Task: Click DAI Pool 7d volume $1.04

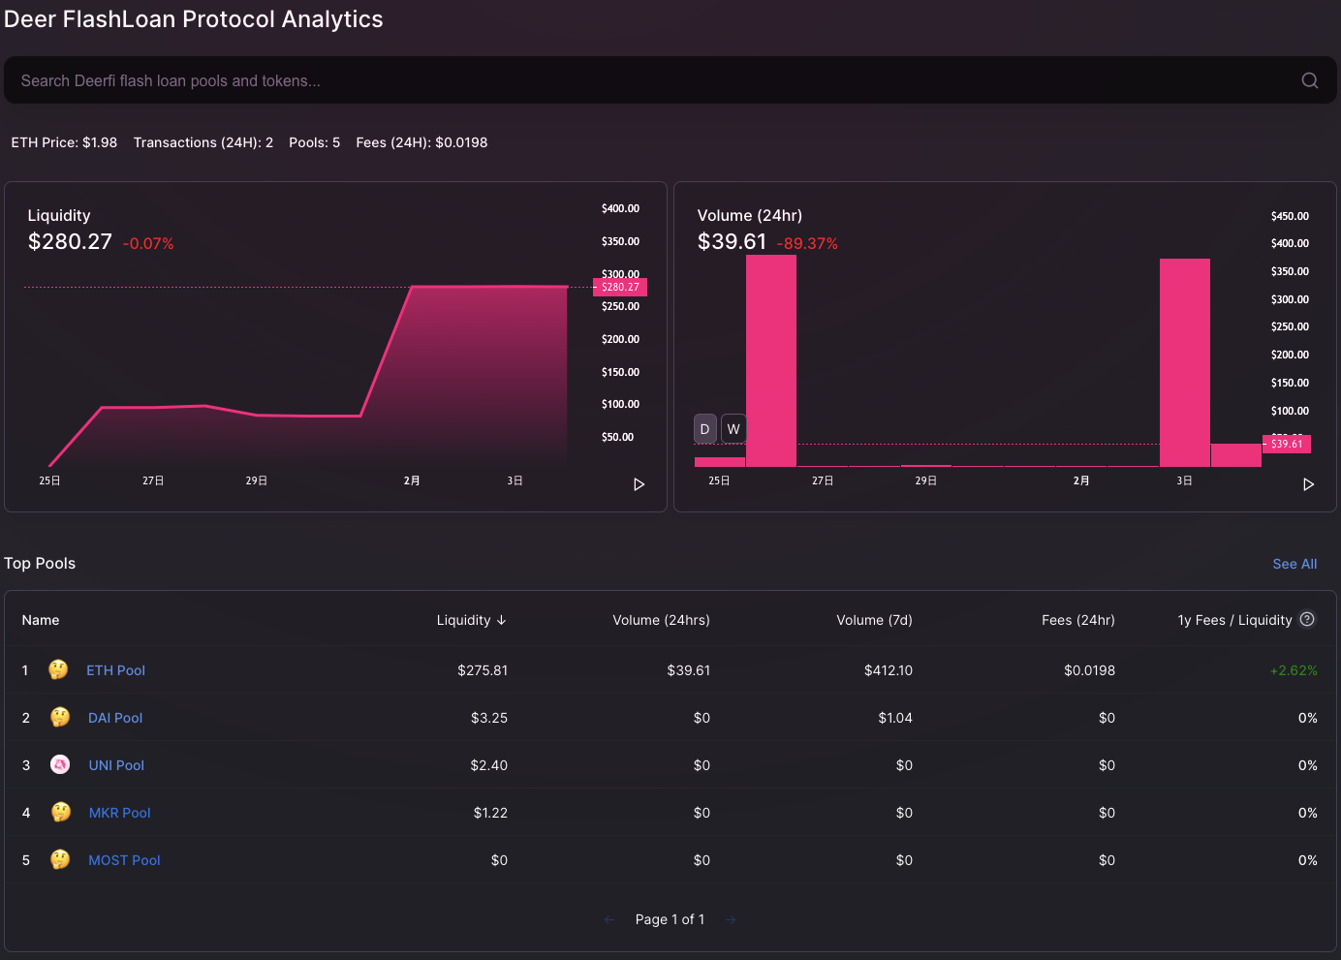Action: [x=895, y=718]
